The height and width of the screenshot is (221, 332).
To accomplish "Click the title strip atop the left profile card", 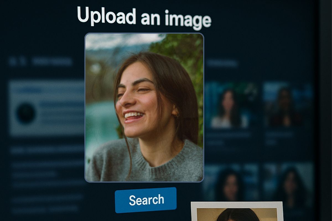I will (x=28, y=90).
